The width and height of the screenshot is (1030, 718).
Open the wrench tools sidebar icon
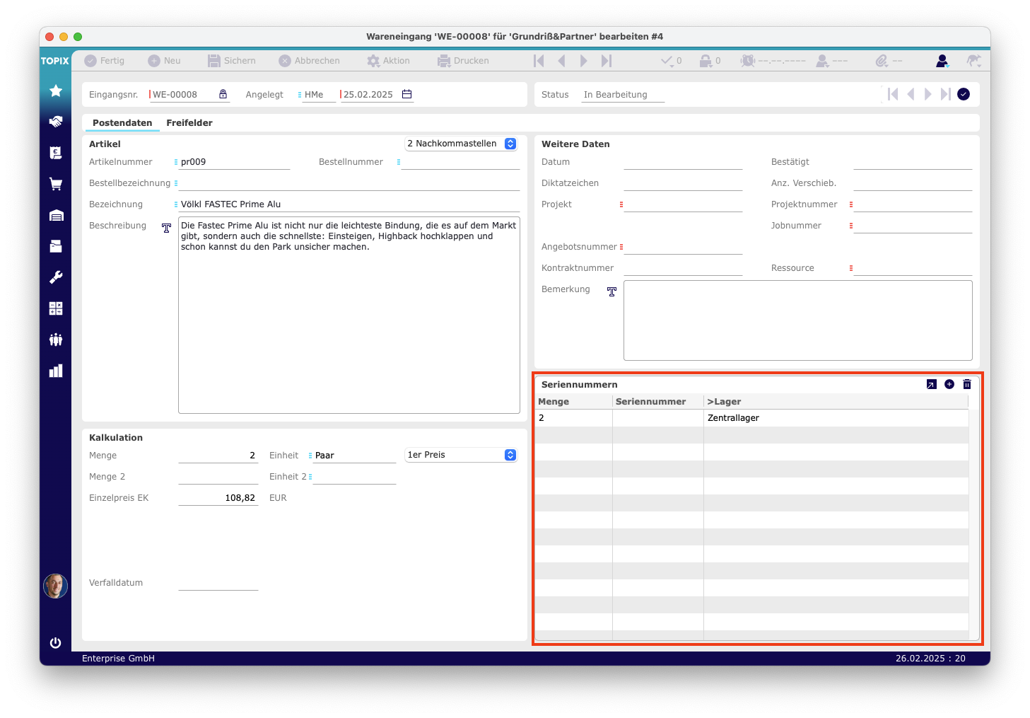click(56, 277)
